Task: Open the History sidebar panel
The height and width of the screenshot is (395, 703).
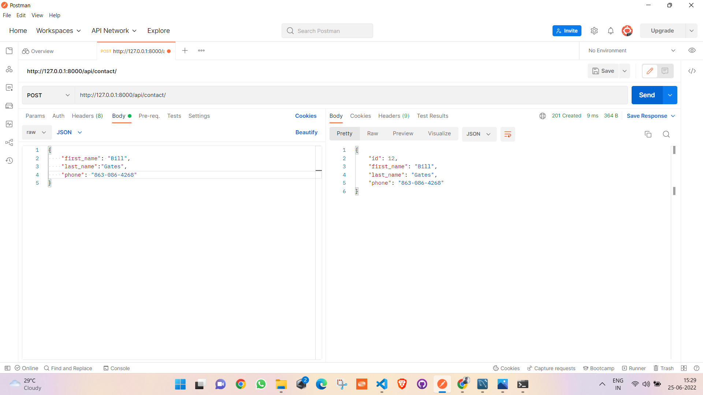Action: coord(9,161)
